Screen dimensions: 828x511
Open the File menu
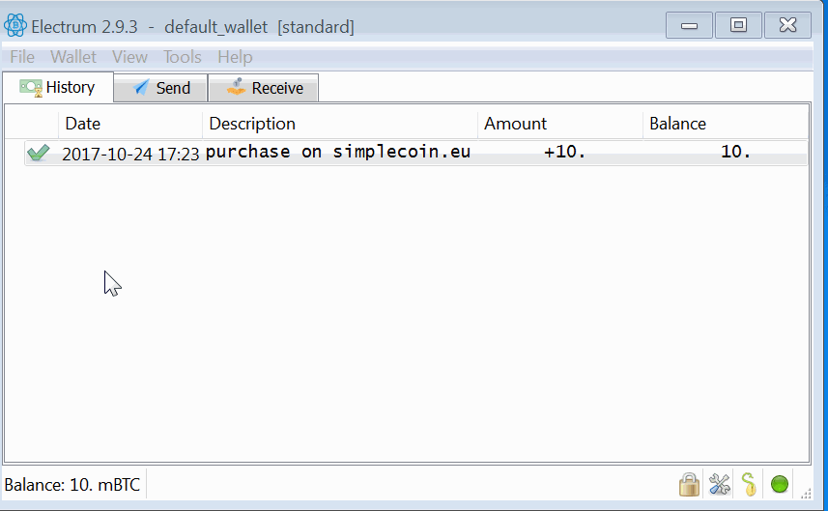click(x=22, y=57)
